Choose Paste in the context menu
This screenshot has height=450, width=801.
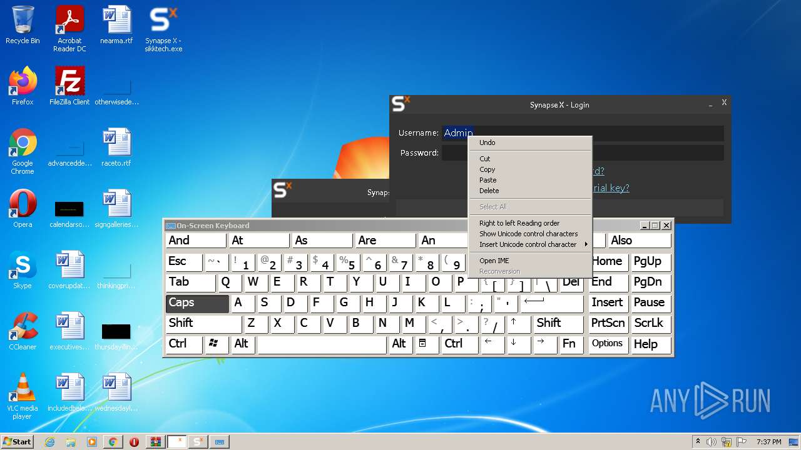(x=530, y=180)
